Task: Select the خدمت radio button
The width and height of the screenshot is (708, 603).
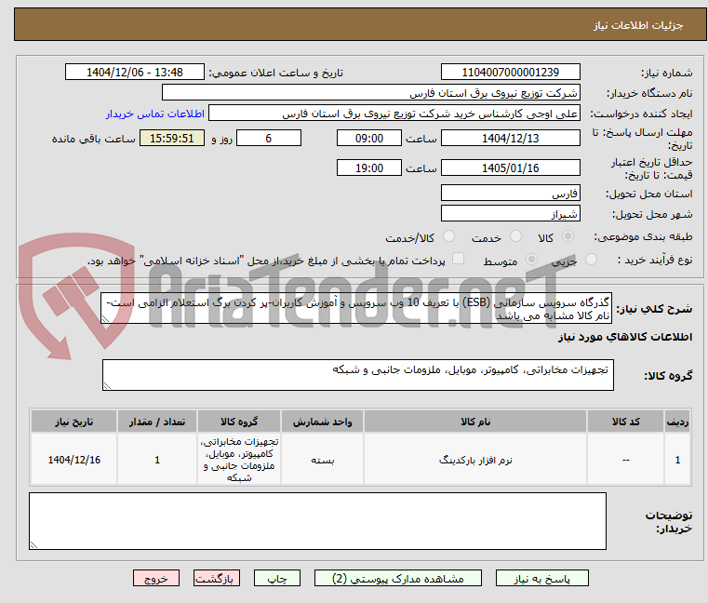Action: (x=515, y=235)
